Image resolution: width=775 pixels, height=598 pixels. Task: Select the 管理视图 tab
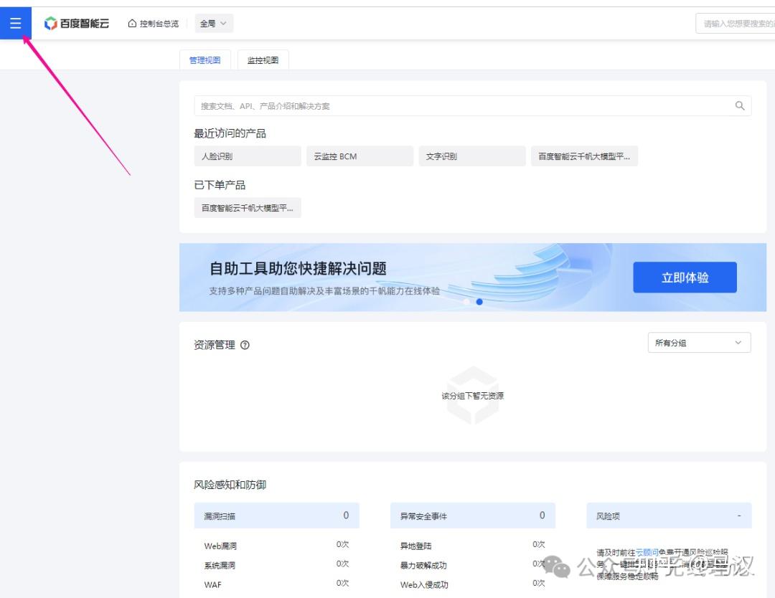point(206,60)
